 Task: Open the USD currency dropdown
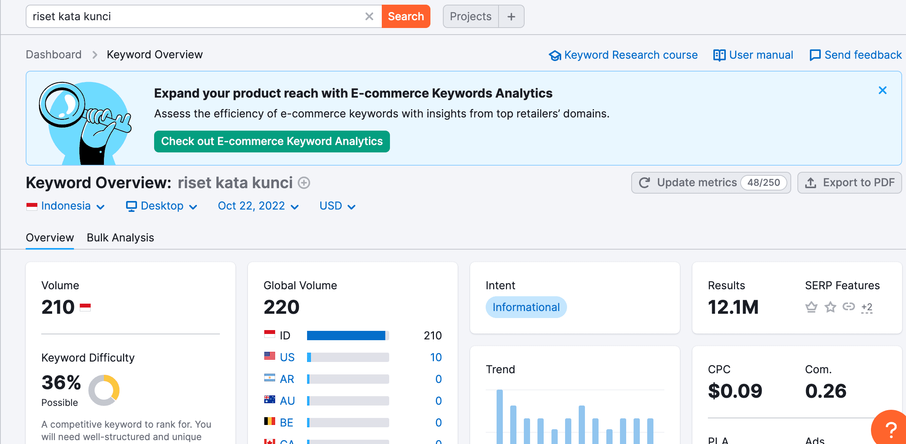pyautogui.click(x=337, y=206)
